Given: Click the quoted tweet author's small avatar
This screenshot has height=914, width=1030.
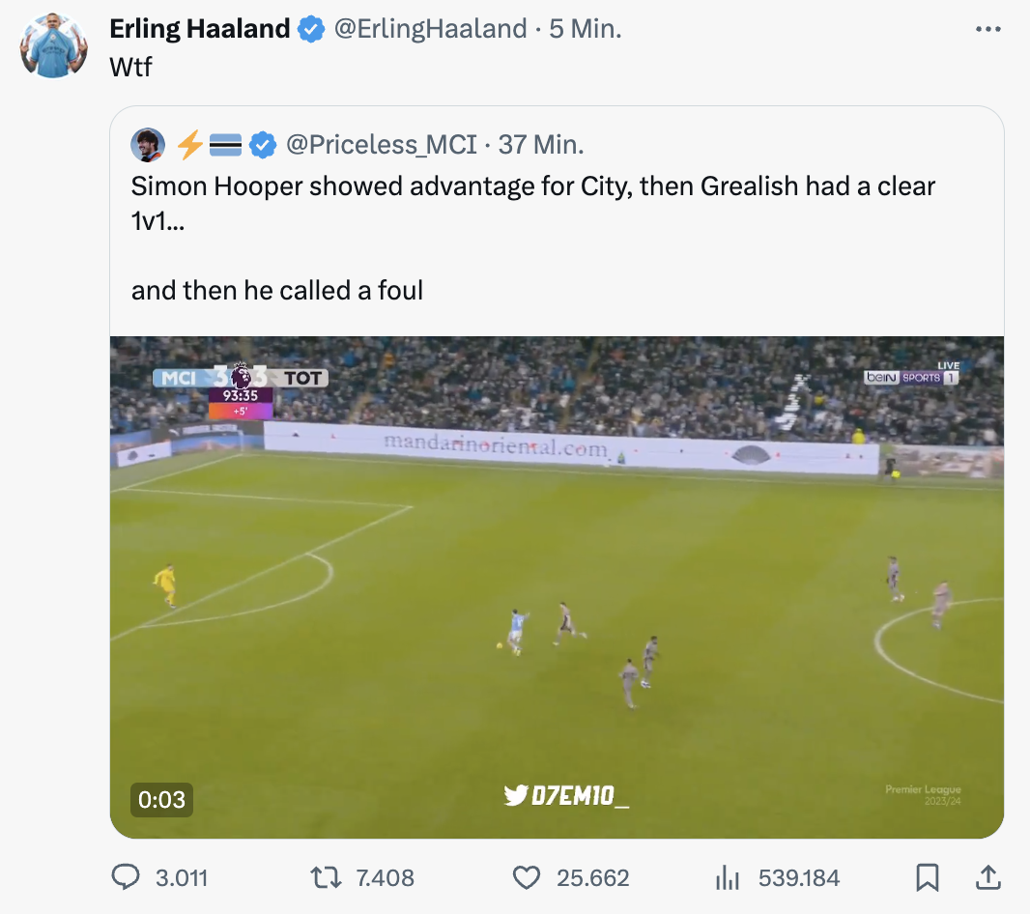Looking at the screenshot, I should 149,145.
